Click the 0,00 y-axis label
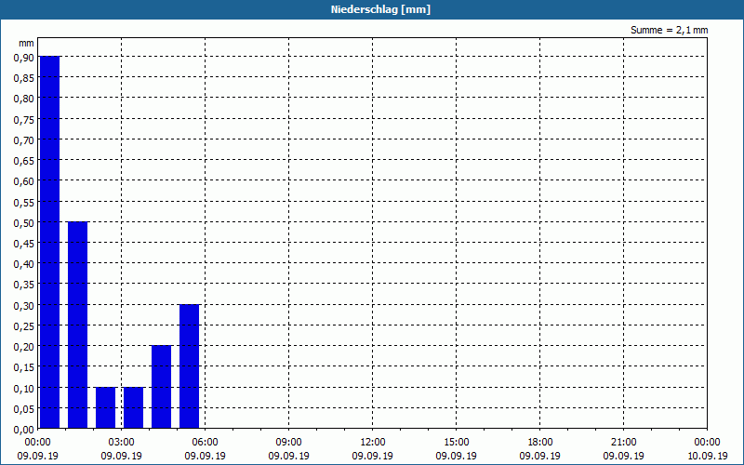 [x=24, y=430]
